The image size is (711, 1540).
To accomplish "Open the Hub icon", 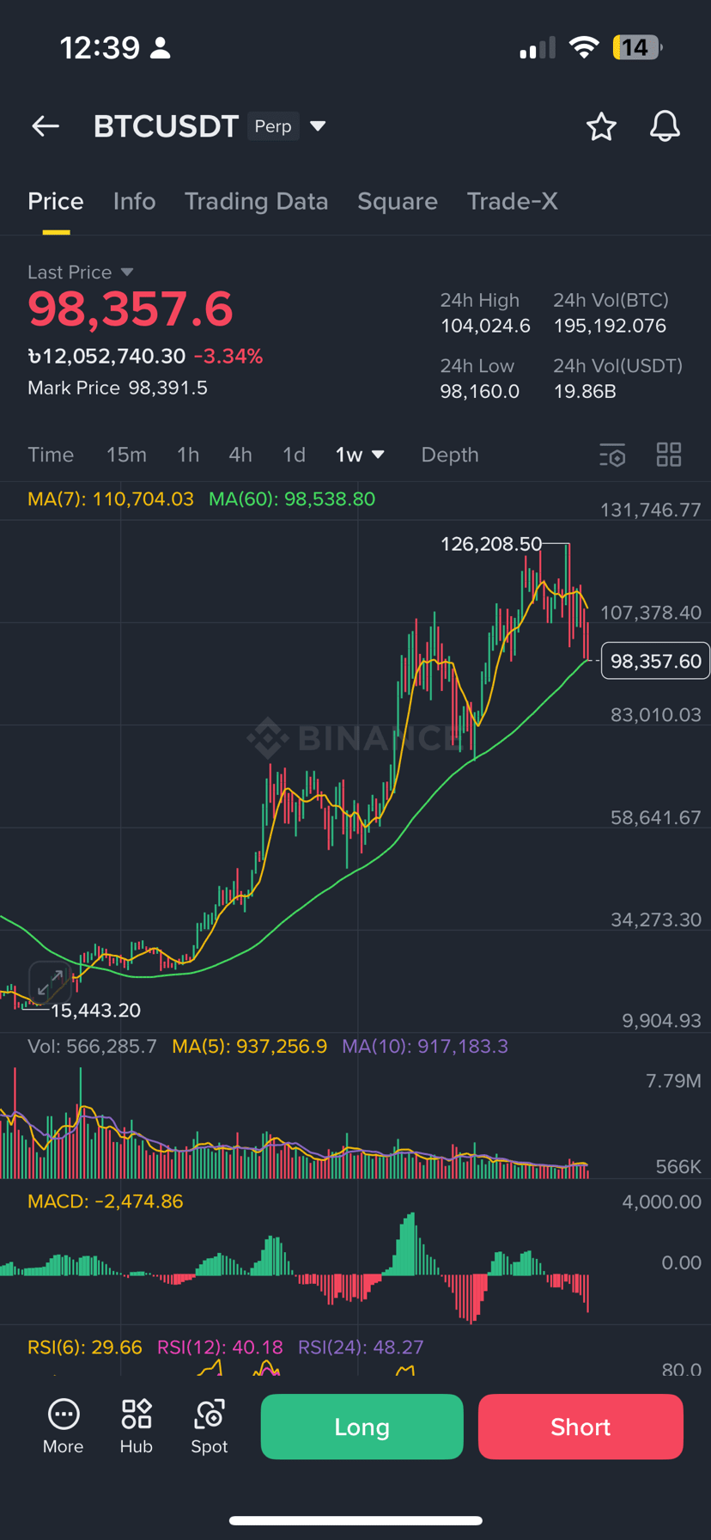I will click(137, 1414).
